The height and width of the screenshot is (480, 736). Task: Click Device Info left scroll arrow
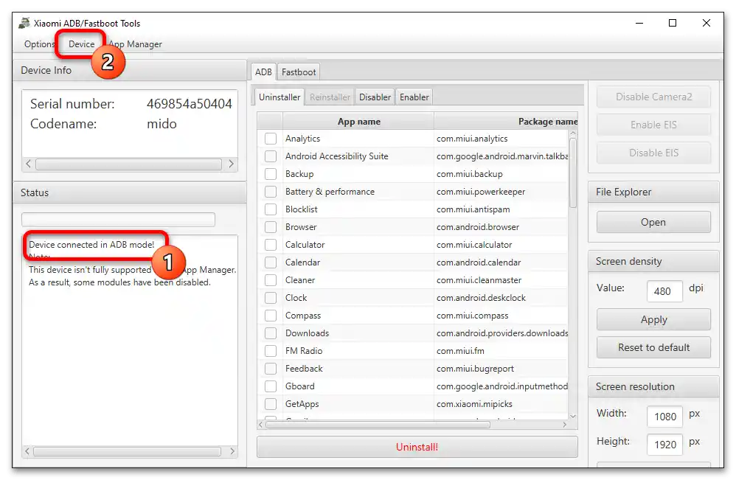click(x=28, y=164)
